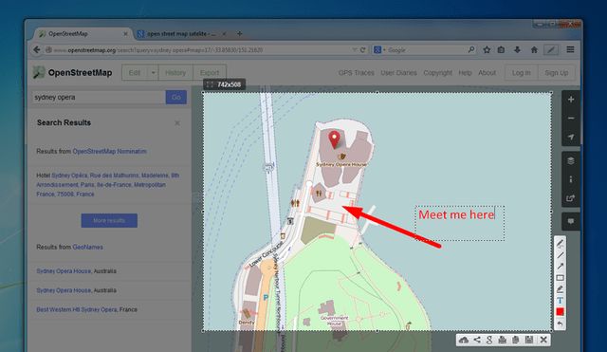Open the GPS Traces menu item

tap(357, 73)
